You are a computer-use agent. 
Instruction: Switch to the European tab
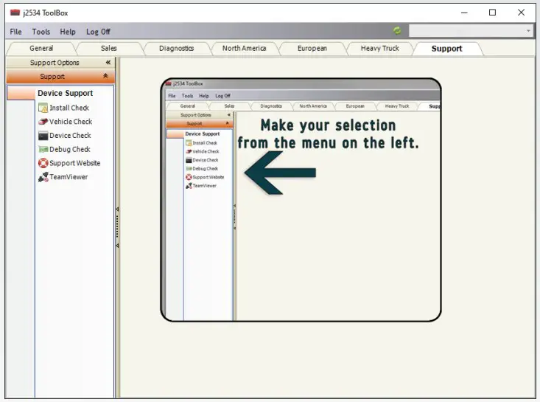(x=312, y=48)
